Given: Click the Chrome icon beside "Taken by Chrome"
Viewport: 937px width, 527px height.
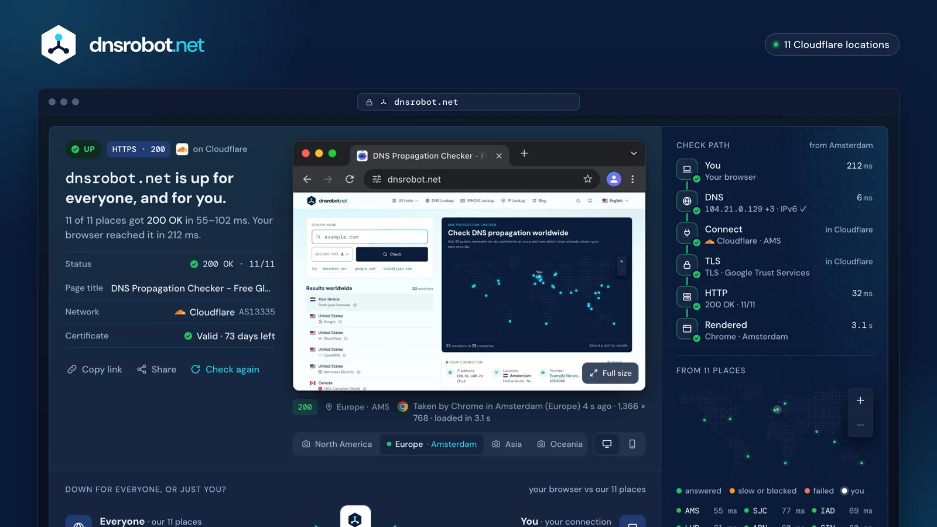Looking at the screenshot, I should tap(403, 406).
